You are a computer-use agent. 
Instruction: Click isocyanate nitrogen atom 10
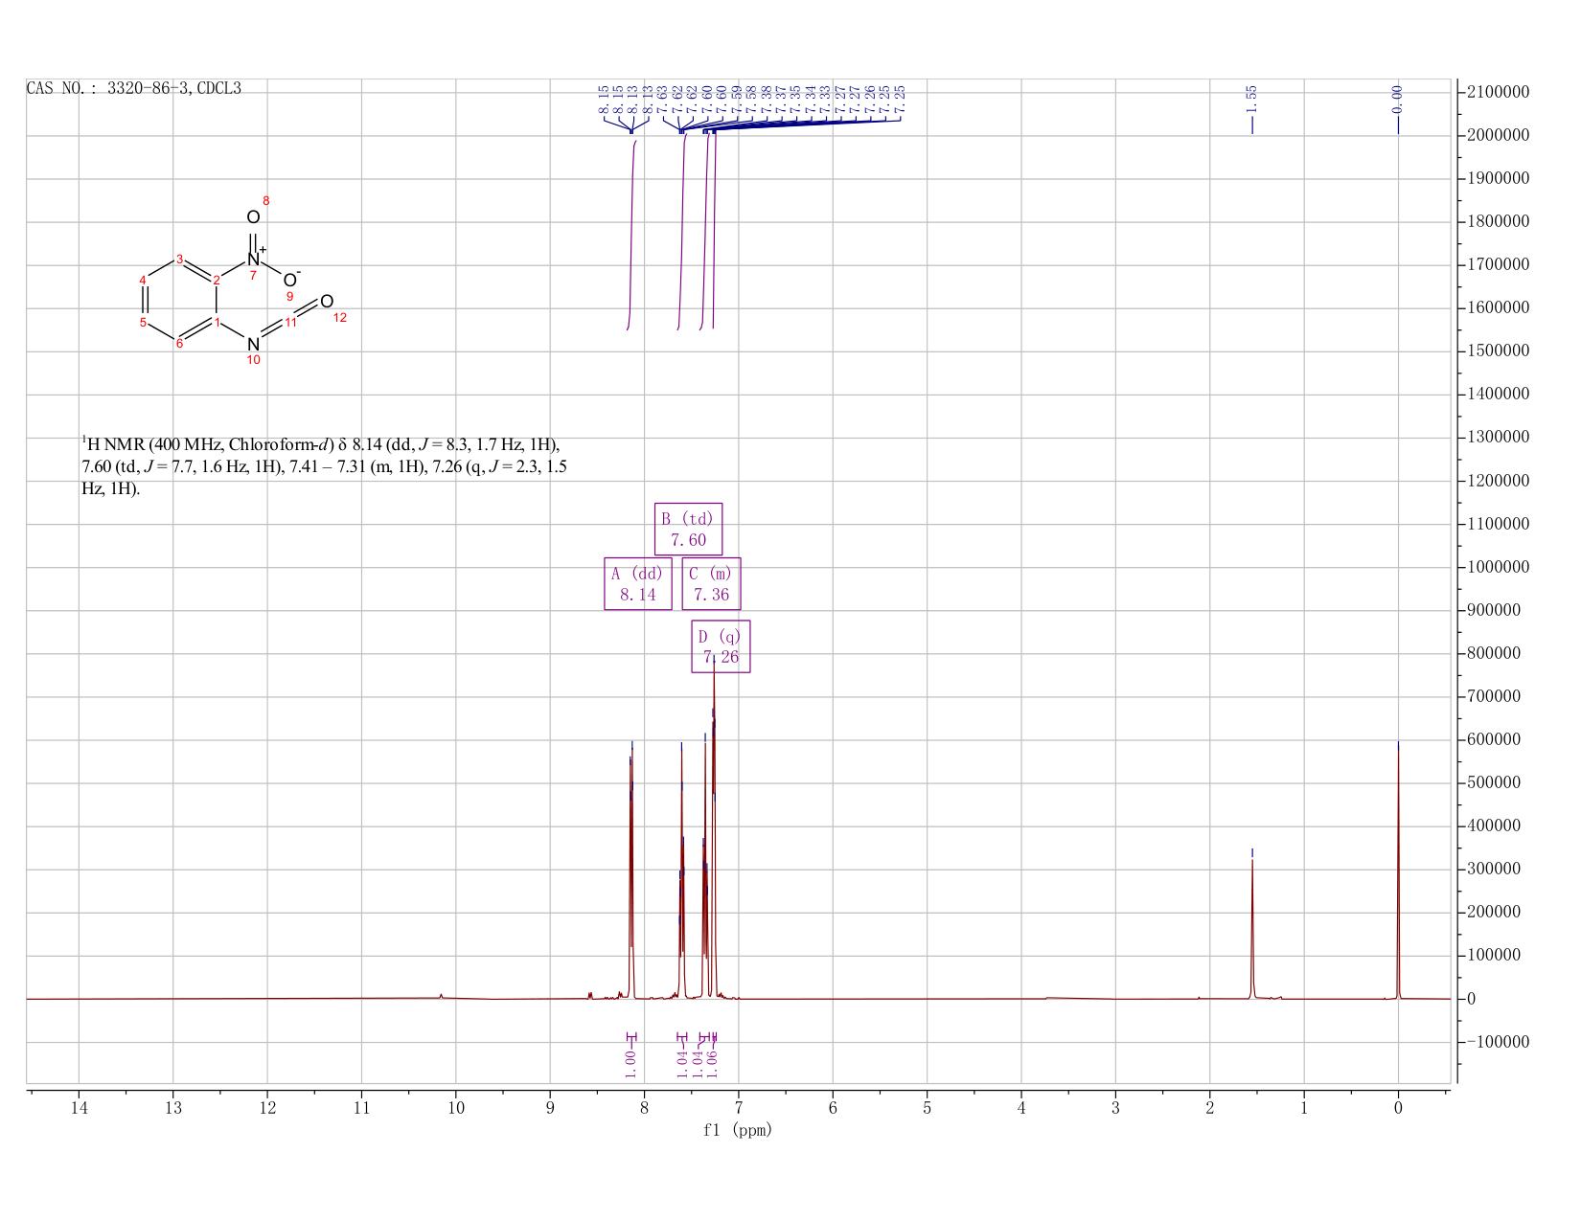point(253,344)
